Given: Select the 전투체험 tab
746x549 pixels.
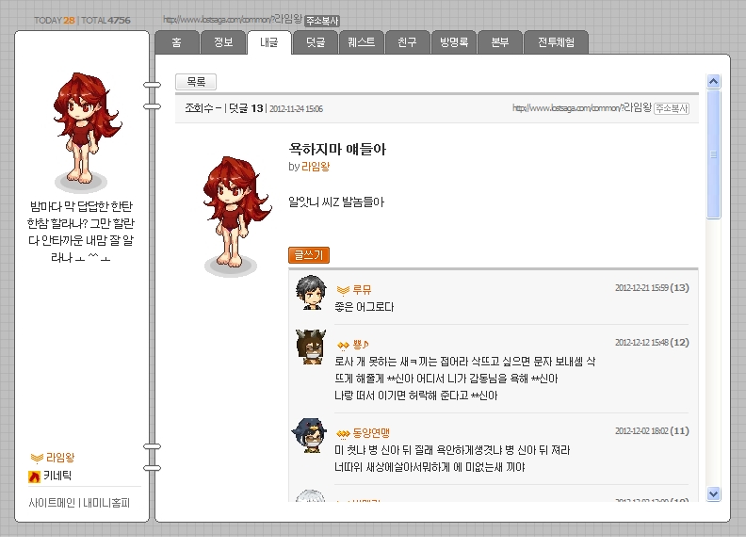Looking at the screenshot, I should 556,42.
